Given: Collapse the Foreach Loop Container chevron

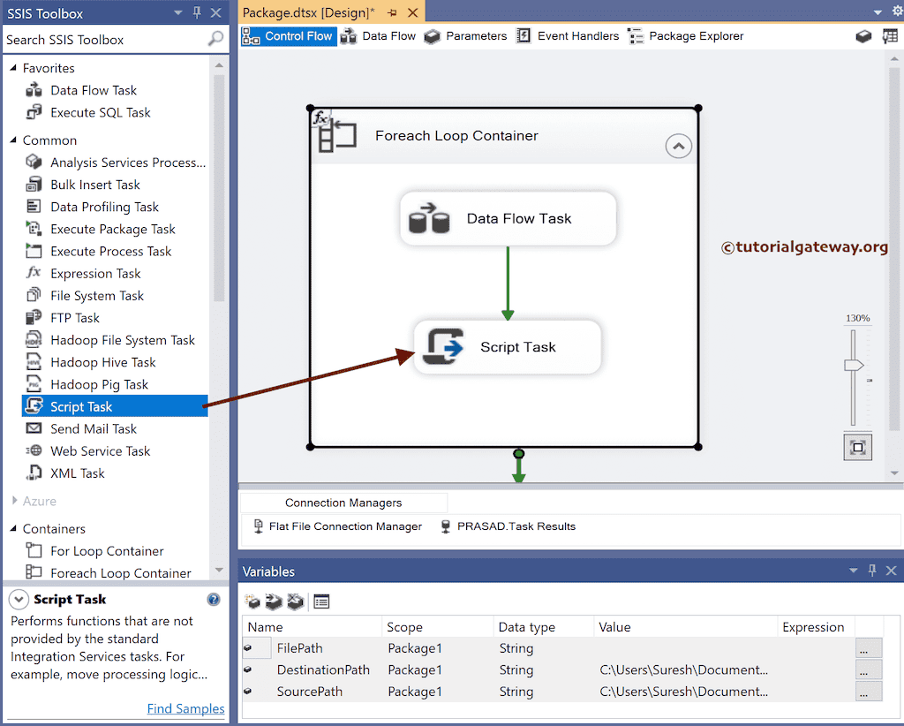Looking at the screenshot, I should [678, 146].
